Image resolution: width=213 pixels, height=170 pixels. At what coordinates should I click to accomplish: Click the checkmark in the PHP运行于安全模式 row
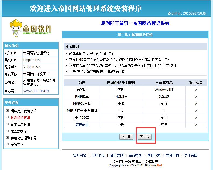tap(196, 111)
